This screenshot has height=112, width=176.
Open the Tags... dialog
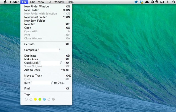point(28,94)
